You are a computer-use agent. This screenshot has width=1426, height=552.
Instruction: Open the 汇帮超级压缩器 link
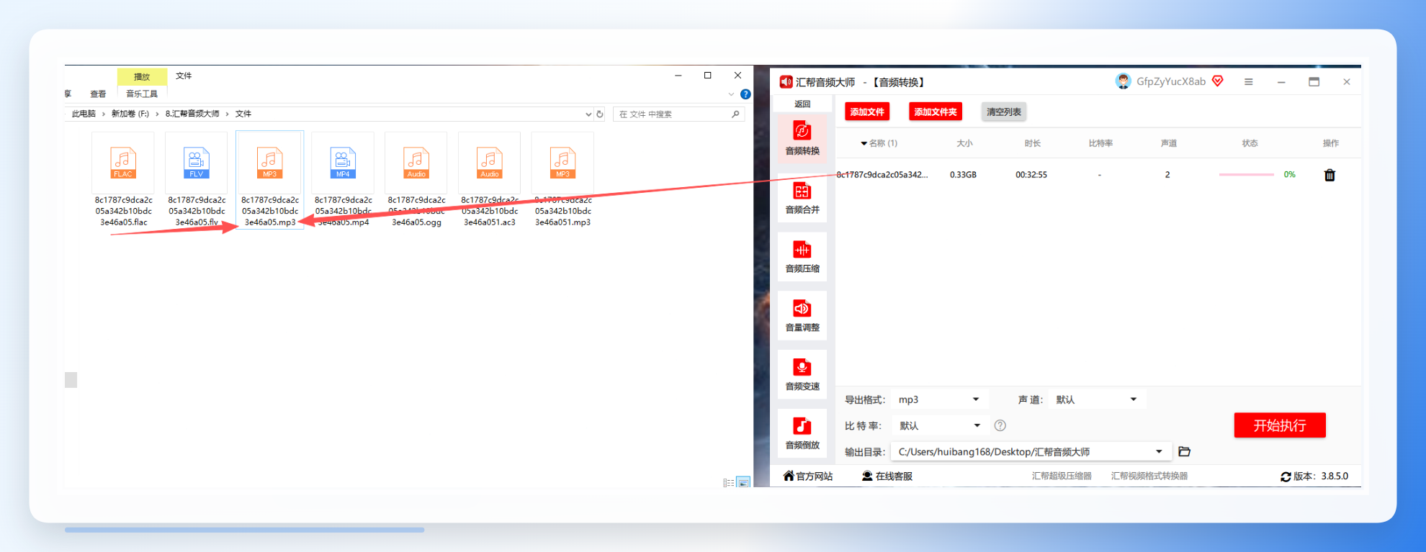(1062, 476)
